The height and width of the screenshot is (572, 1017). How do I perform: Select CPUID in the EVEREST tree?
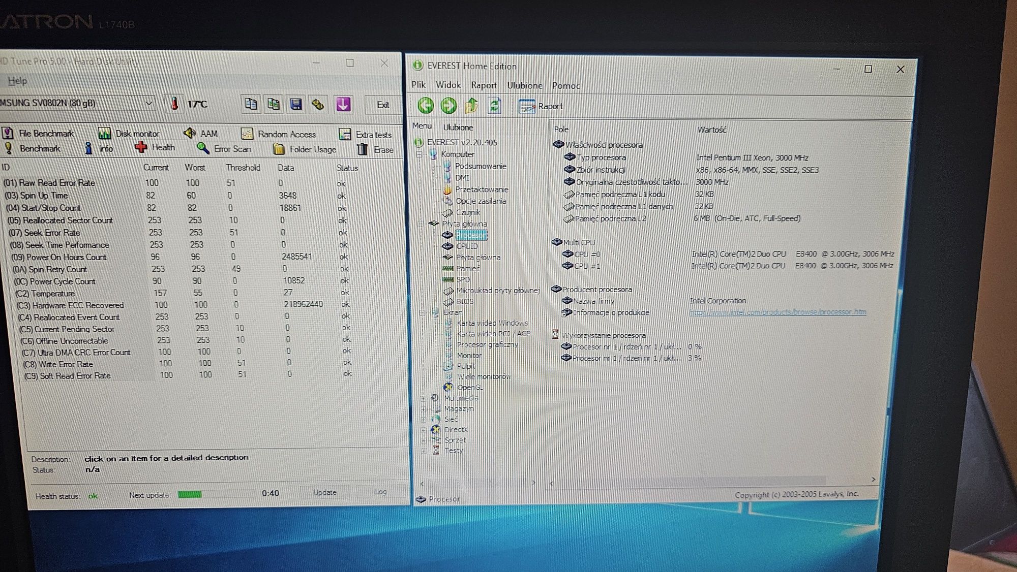coord(467,246)
